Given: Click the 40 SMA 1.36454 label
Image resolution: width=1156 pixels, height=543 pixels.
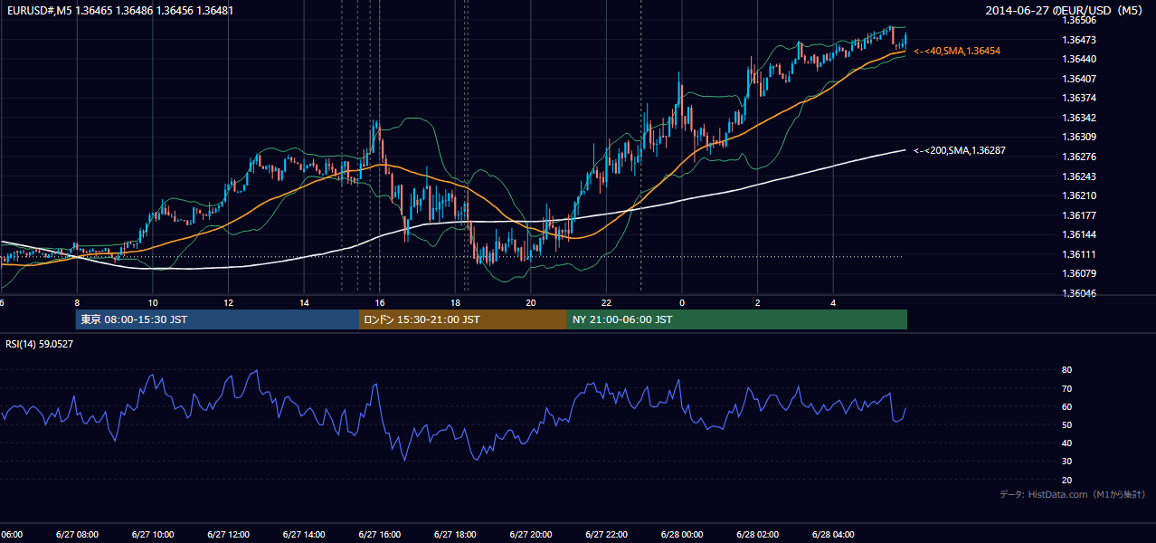Looking at the screenshot, I should pyautogui.click(x=957, y=52).
